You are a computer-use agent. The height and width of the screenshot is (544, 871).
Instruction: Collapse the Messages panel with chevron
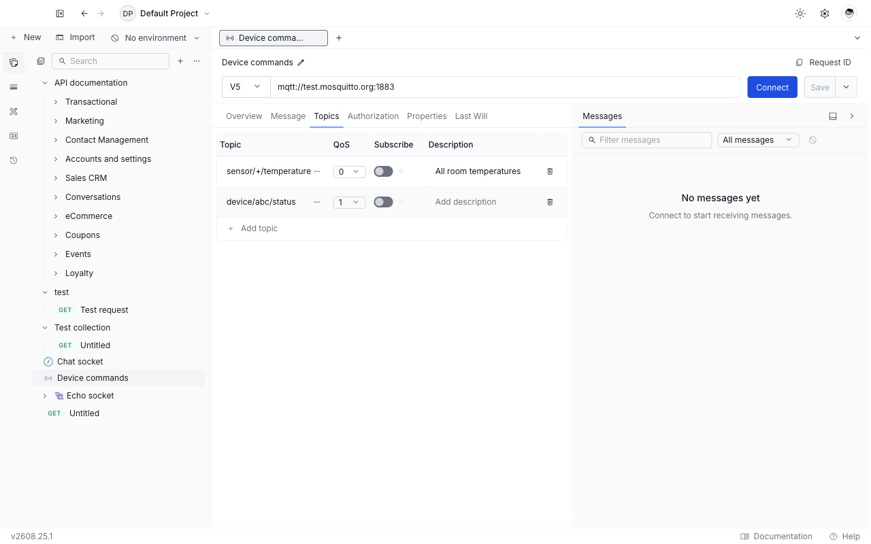(x=852, y=116)
